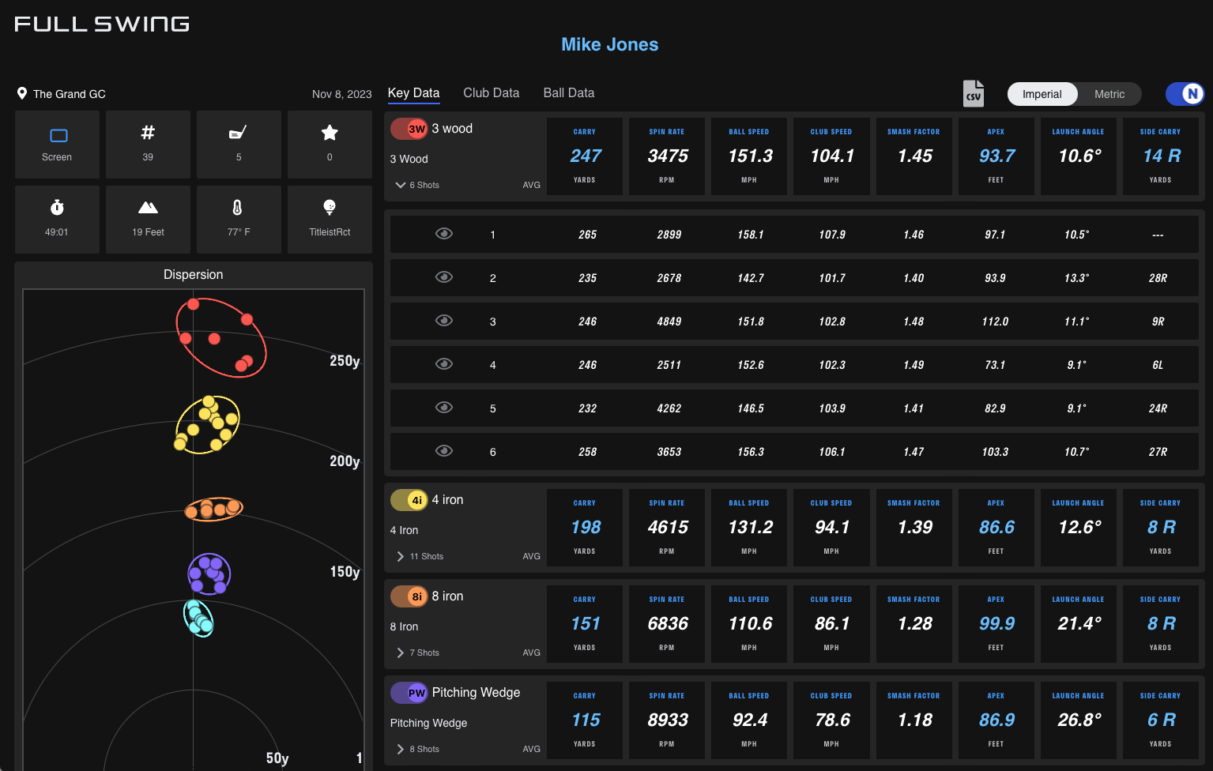Switch to the Club Data tab

(491, 92)
